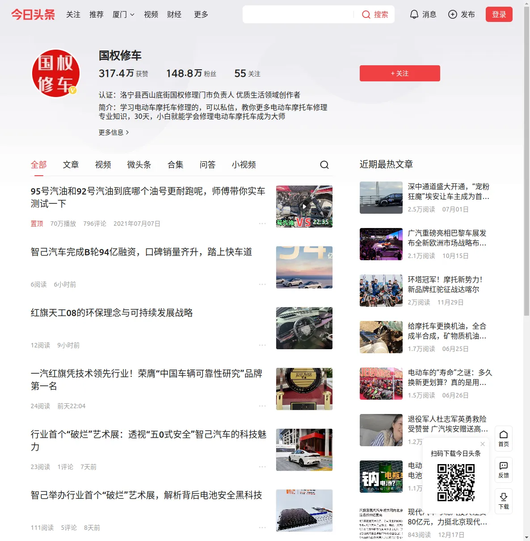
Task: Click the 巴黎车展 hot article thumbnail
Action: pyautogui.click(x=381, y=244)
